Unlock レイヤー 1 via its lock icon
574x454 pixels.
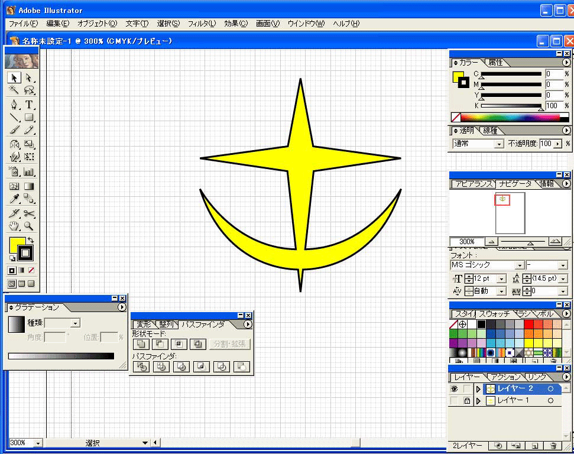click(x=467, y=401)
